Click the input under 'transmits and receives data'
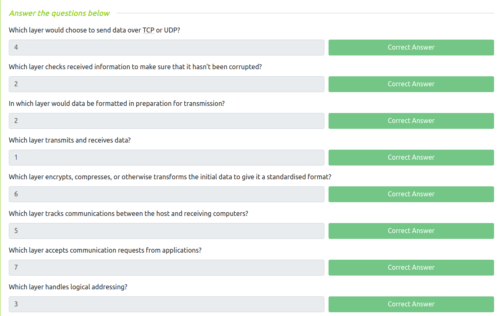 click(166, 158)
